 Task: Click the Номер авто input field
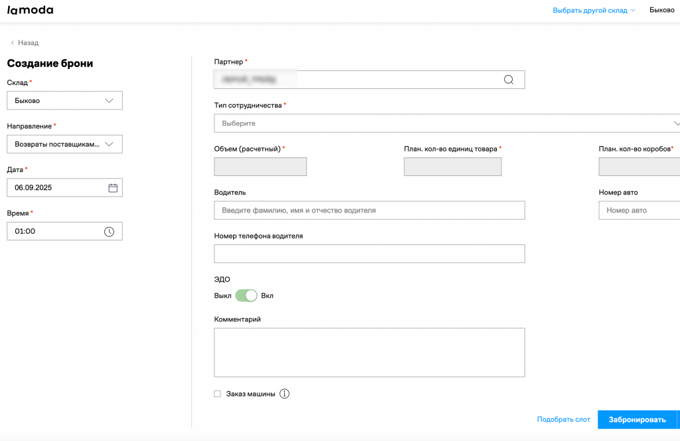click(639, 211)
